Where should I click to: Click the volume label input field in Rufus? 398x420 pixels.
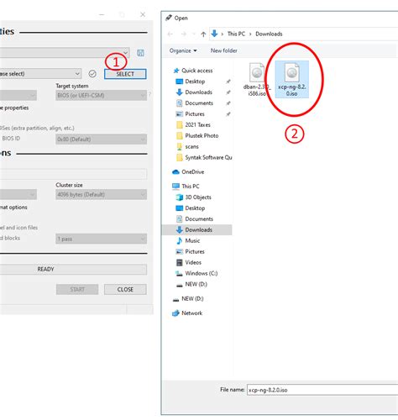click(73, 174)
